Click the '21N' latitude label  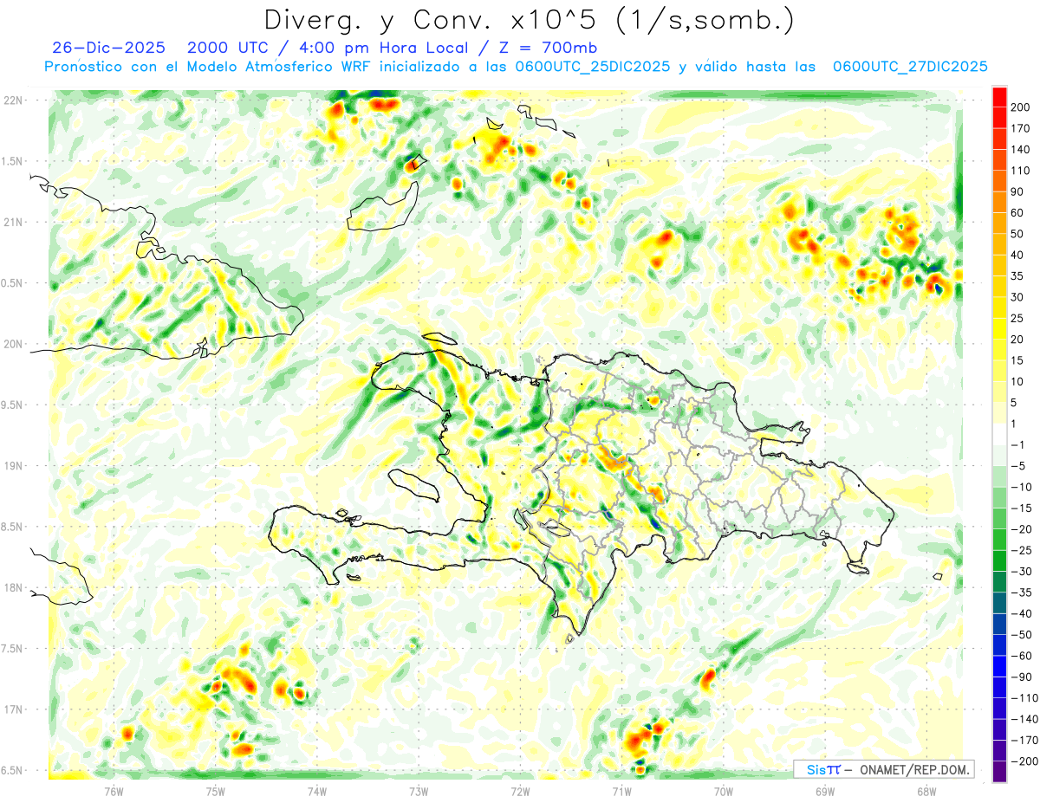tap(14, 222)
